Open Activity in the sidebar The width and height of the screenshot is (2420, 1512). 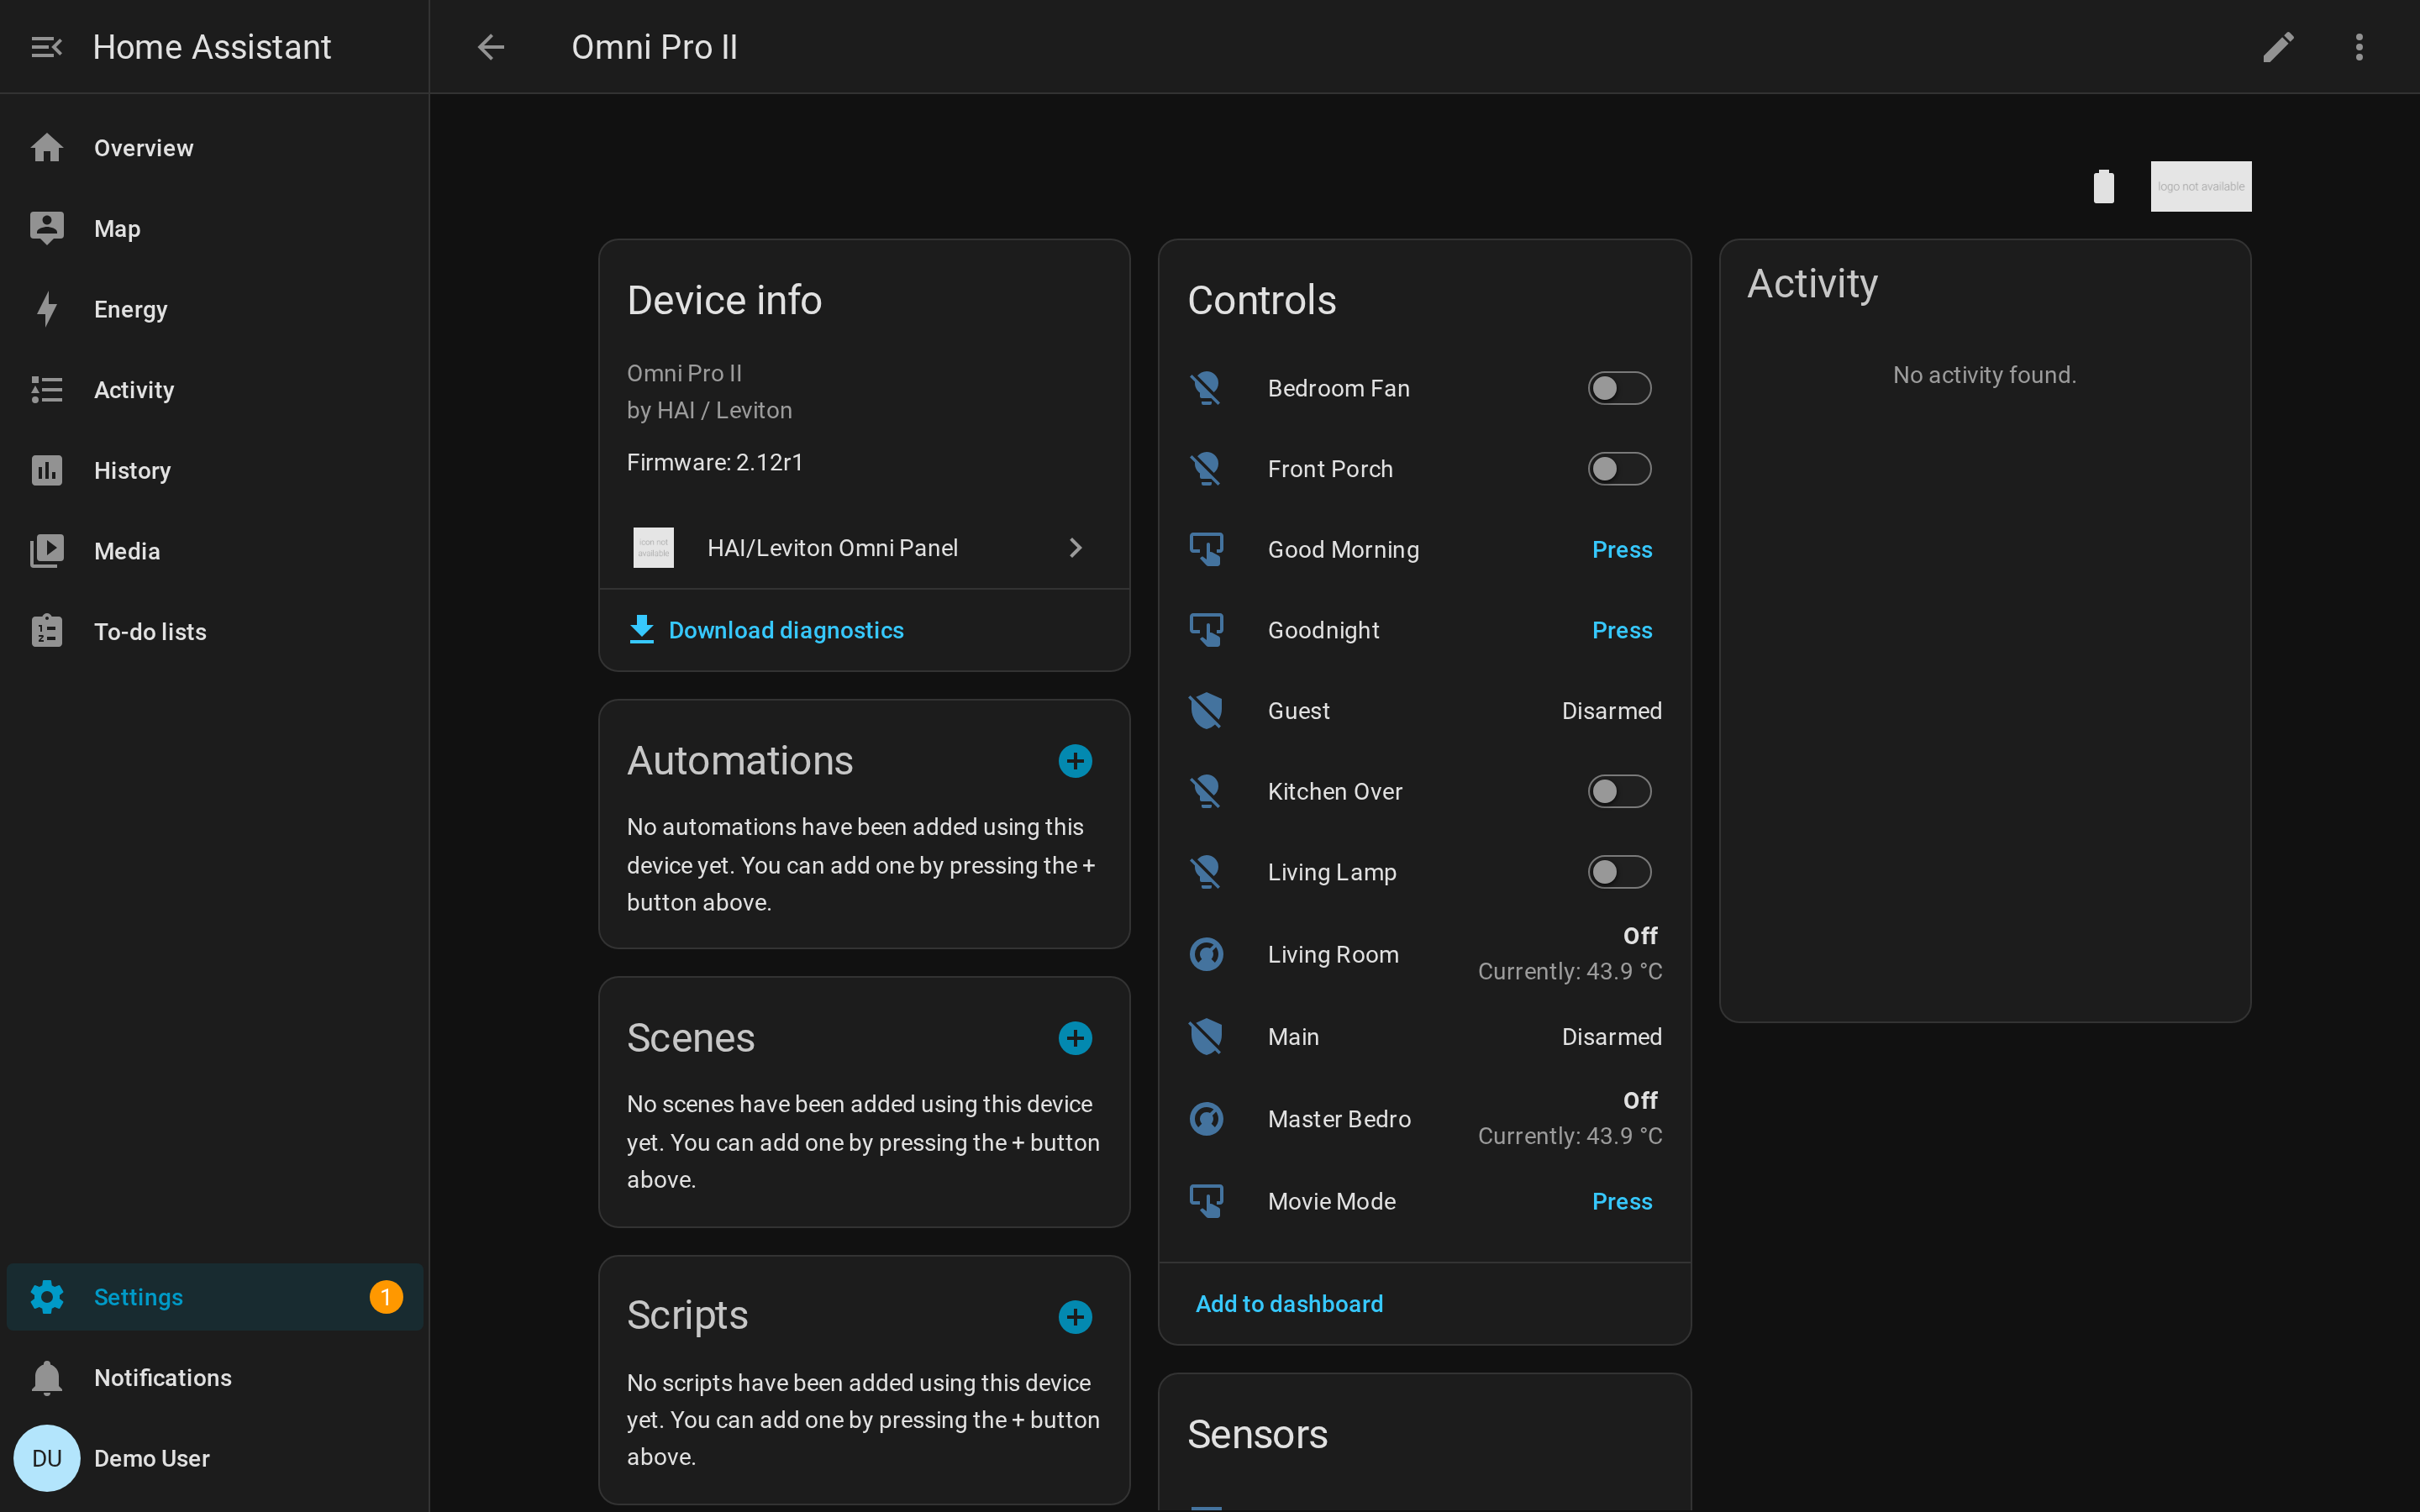[x=215, y=390]
